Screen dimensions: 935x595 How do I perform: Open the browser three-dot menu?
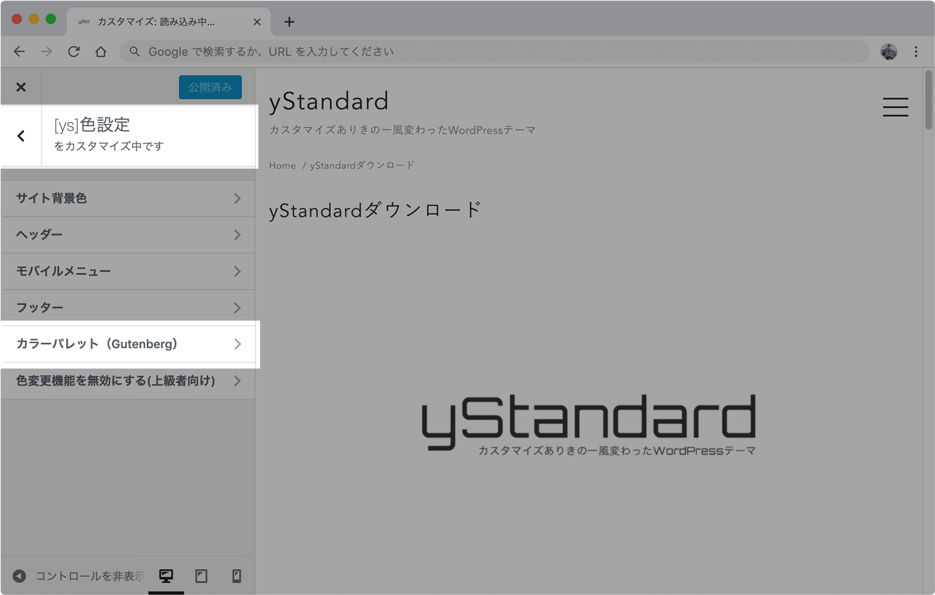[x=916, y=51]
